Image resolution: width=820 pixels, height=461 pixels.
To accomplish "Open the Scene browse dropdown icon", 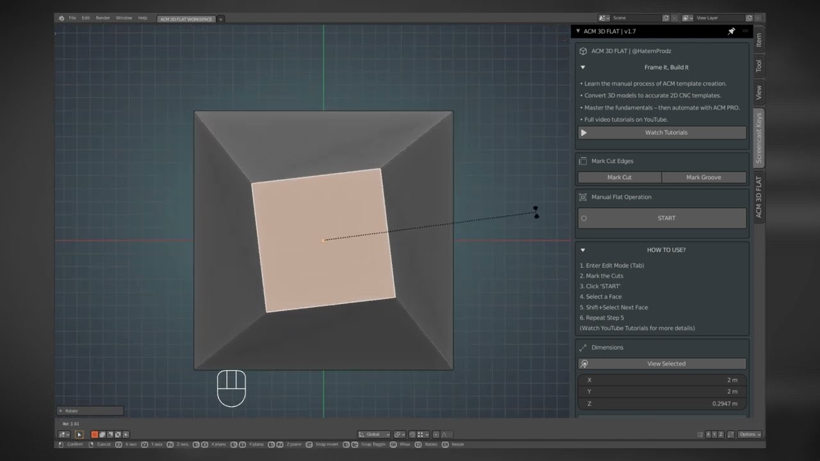I will tap(604, 18).
